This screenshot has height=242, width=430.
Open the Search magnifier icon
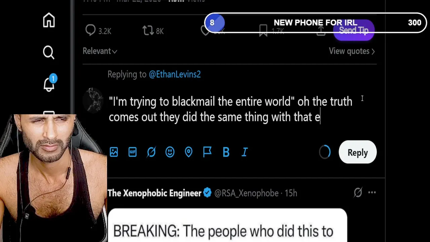[x=49, y=52]
